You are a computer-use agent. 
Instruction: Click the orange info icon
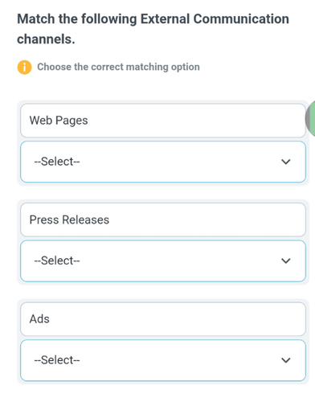[24, 67]
